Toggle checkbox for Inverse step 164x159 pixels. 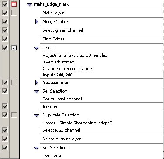(5, 106)
